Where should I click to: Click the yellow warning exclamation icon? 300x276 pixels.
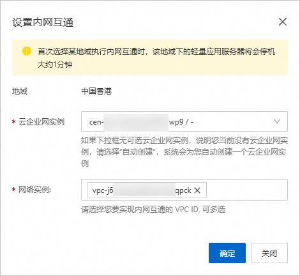click(27, 51)
